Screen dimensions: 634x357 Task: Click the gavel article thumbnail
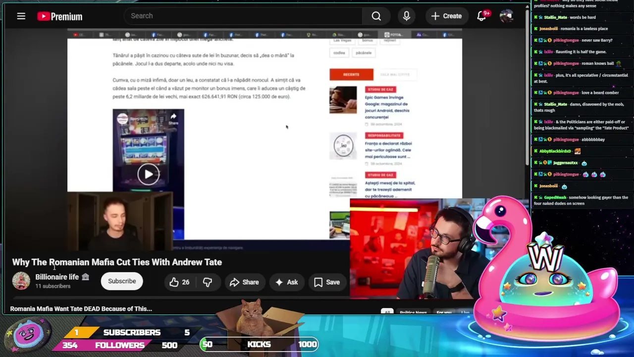coord(343,100)
